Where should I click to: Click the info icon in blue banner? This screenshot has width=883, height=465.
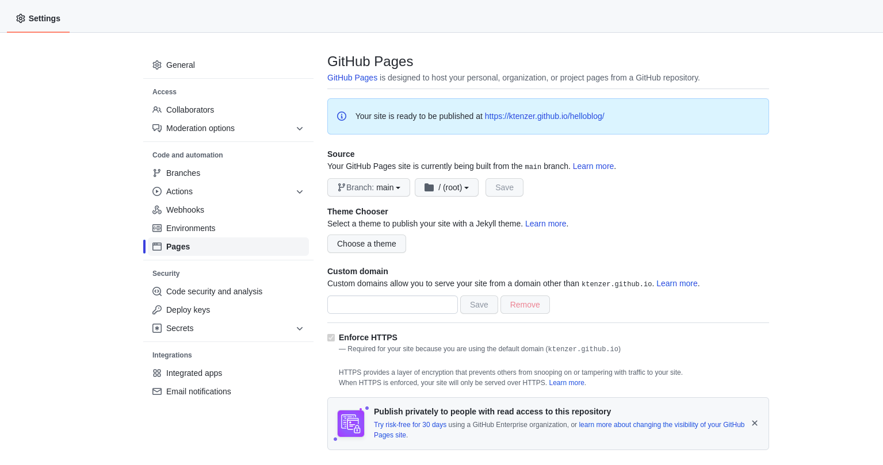click(342, 116)
